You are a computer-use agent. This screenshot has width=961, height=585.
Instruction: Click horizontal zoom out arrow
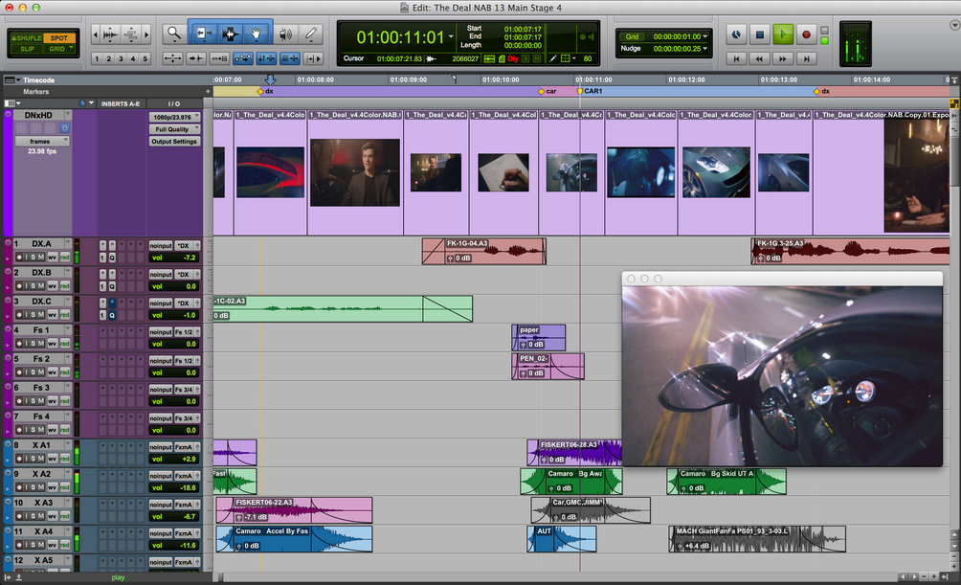click(x=95, y=34)
